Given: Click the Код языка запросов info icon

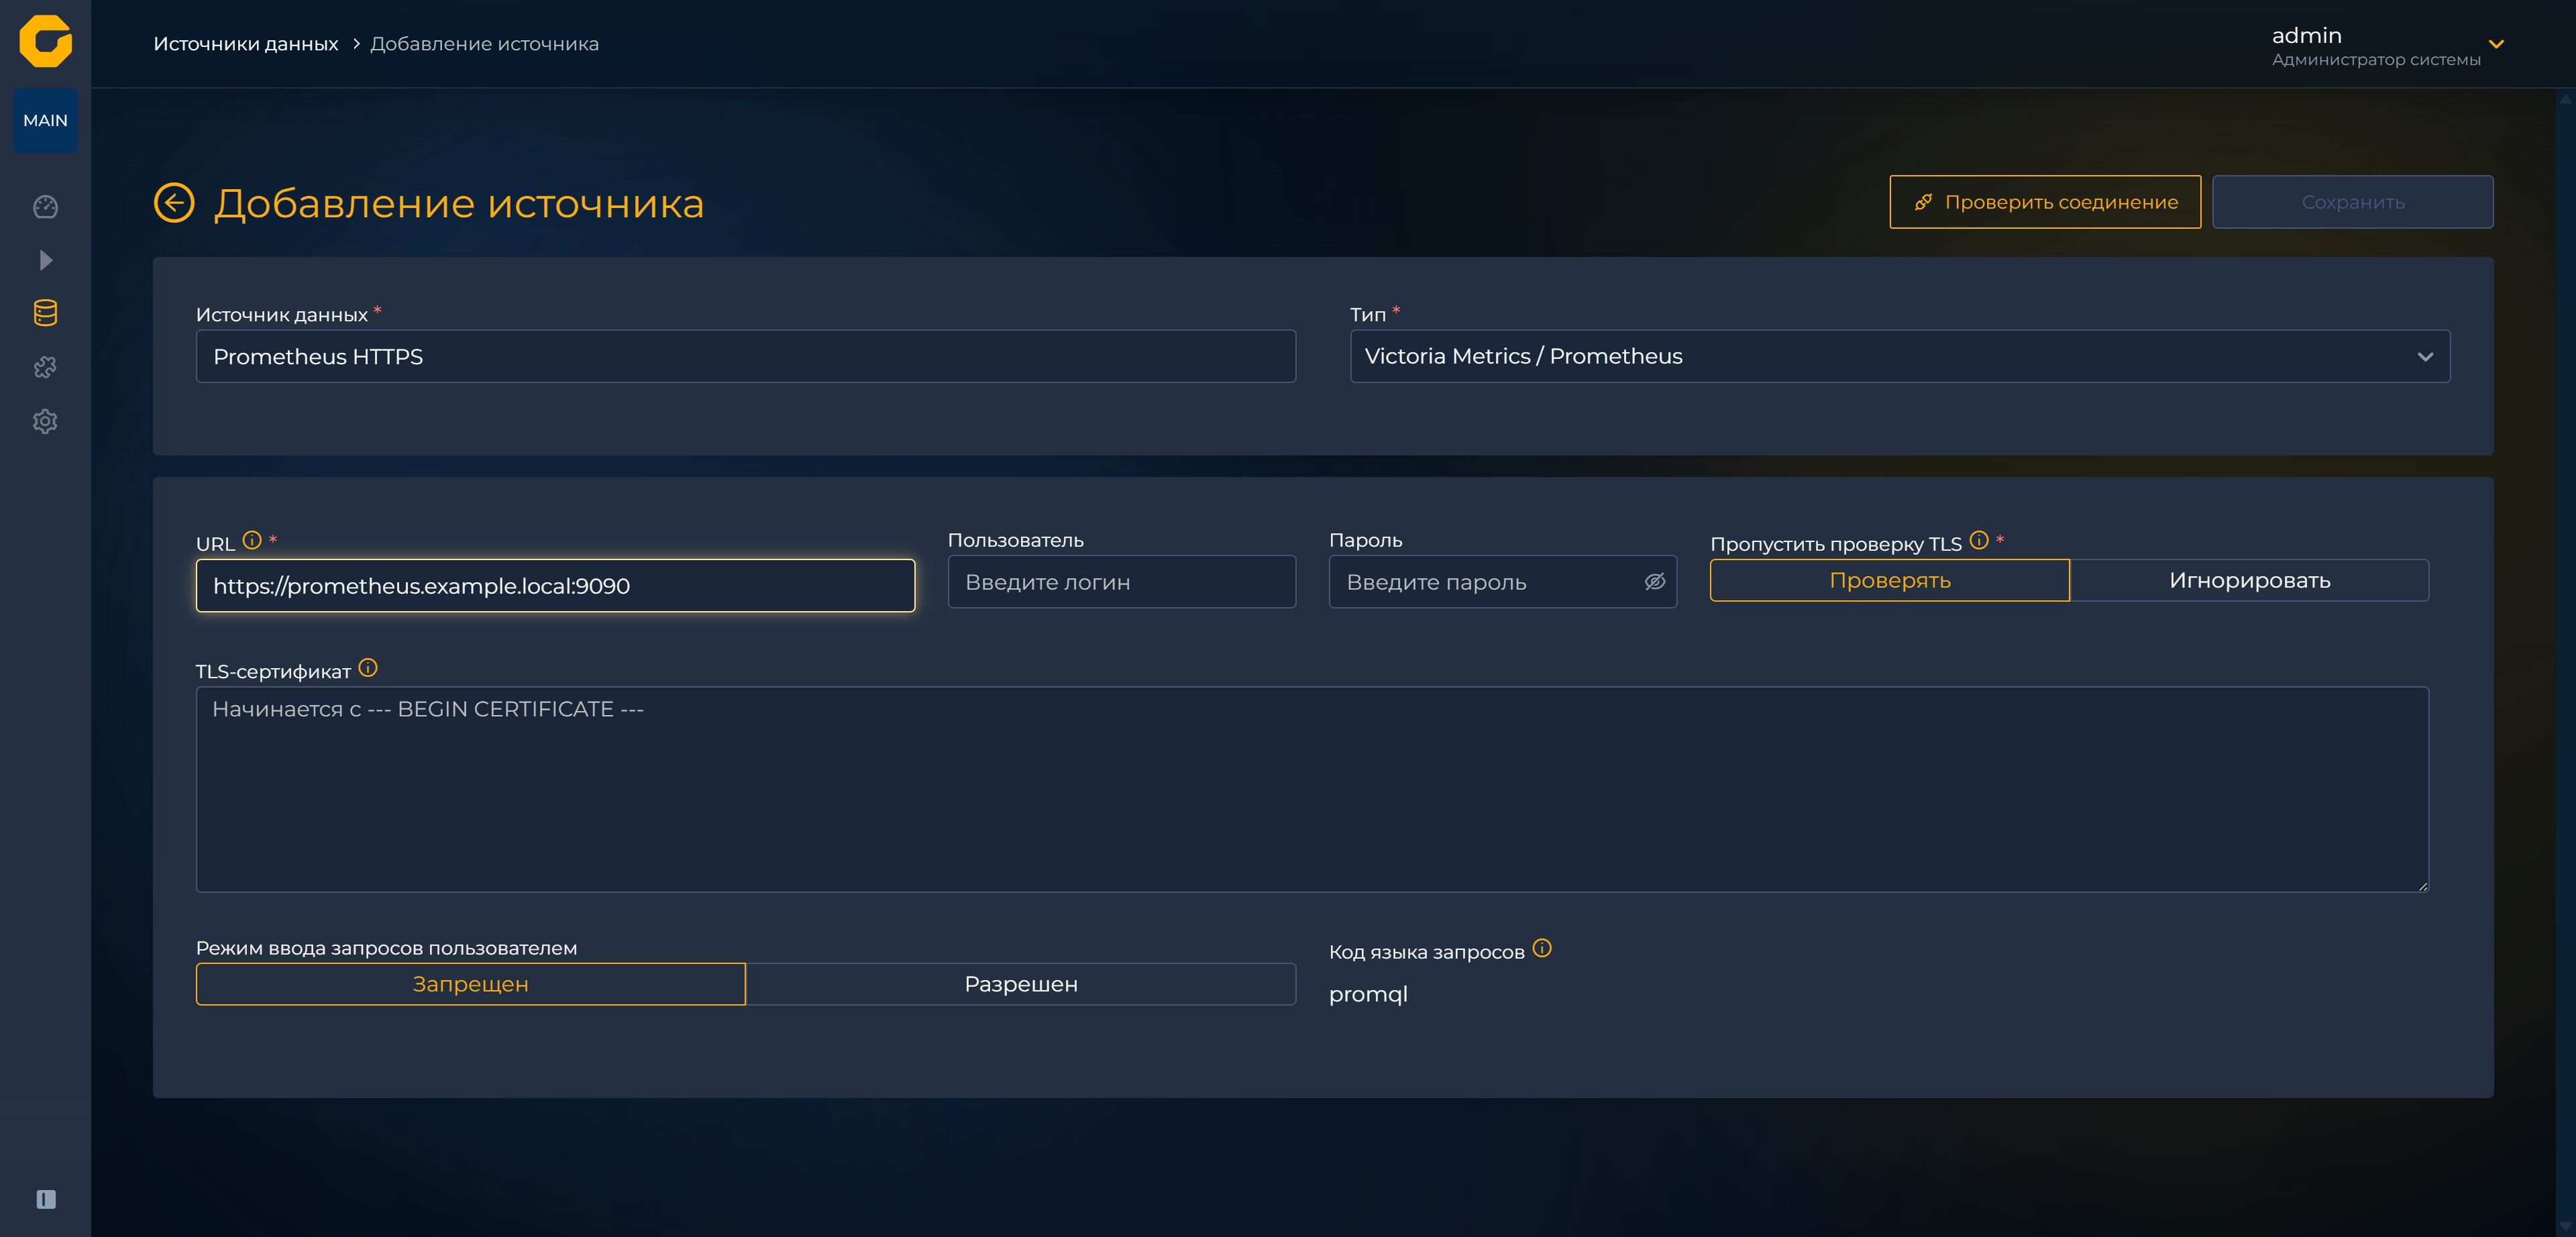Looking at the screenshot, I should tap(1542, 948).
